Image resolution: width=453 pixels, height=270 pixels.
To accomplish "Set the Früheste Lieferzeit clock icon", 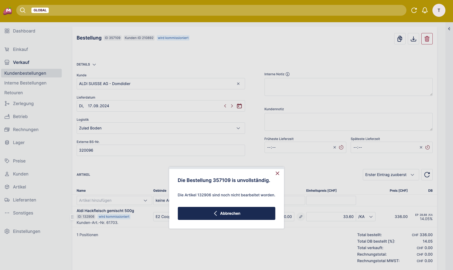I will click(341, 147).
